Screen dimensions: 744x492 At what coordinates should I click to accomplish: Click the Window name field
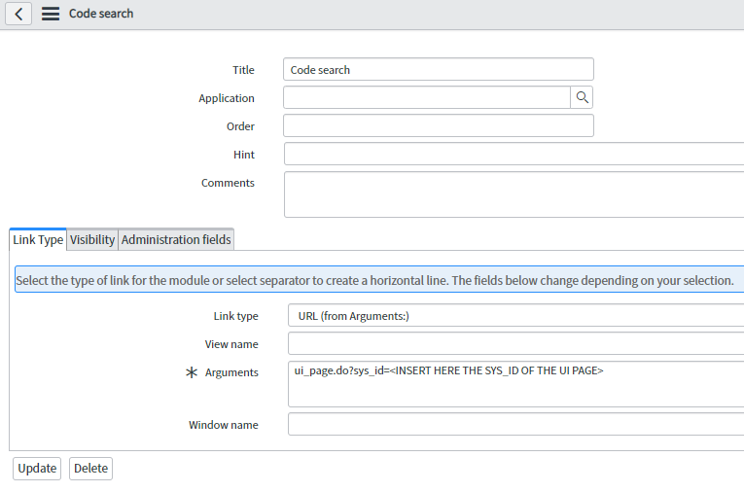[515, 424]
